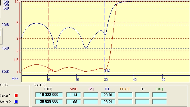Click the empty Marker 1 |Z| field
Screen dimensions: 190x107
pyautogui.click(x=91, y=95)
